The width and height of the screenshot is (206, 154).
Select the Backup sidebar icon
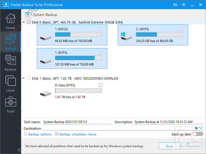10,39
